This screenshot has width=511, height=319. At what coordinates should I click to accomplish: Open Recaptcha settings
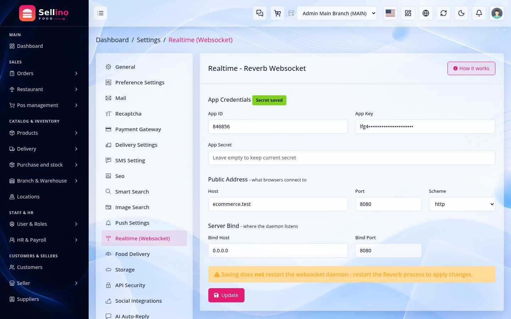coord(144,114)
